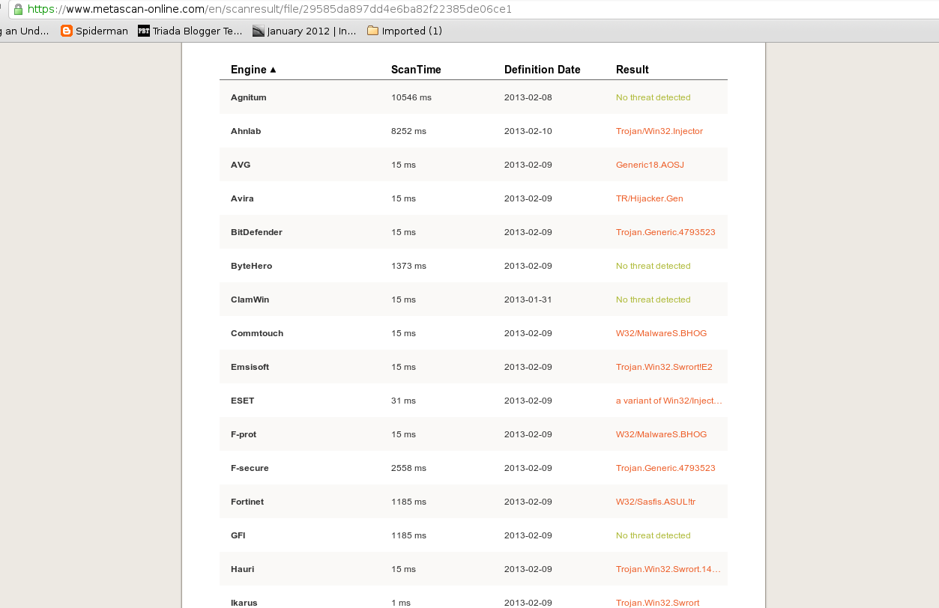Open the Spiderman bookmark
Image resolution: width=939 pixels, height=608 pixels.
[94, 31]
